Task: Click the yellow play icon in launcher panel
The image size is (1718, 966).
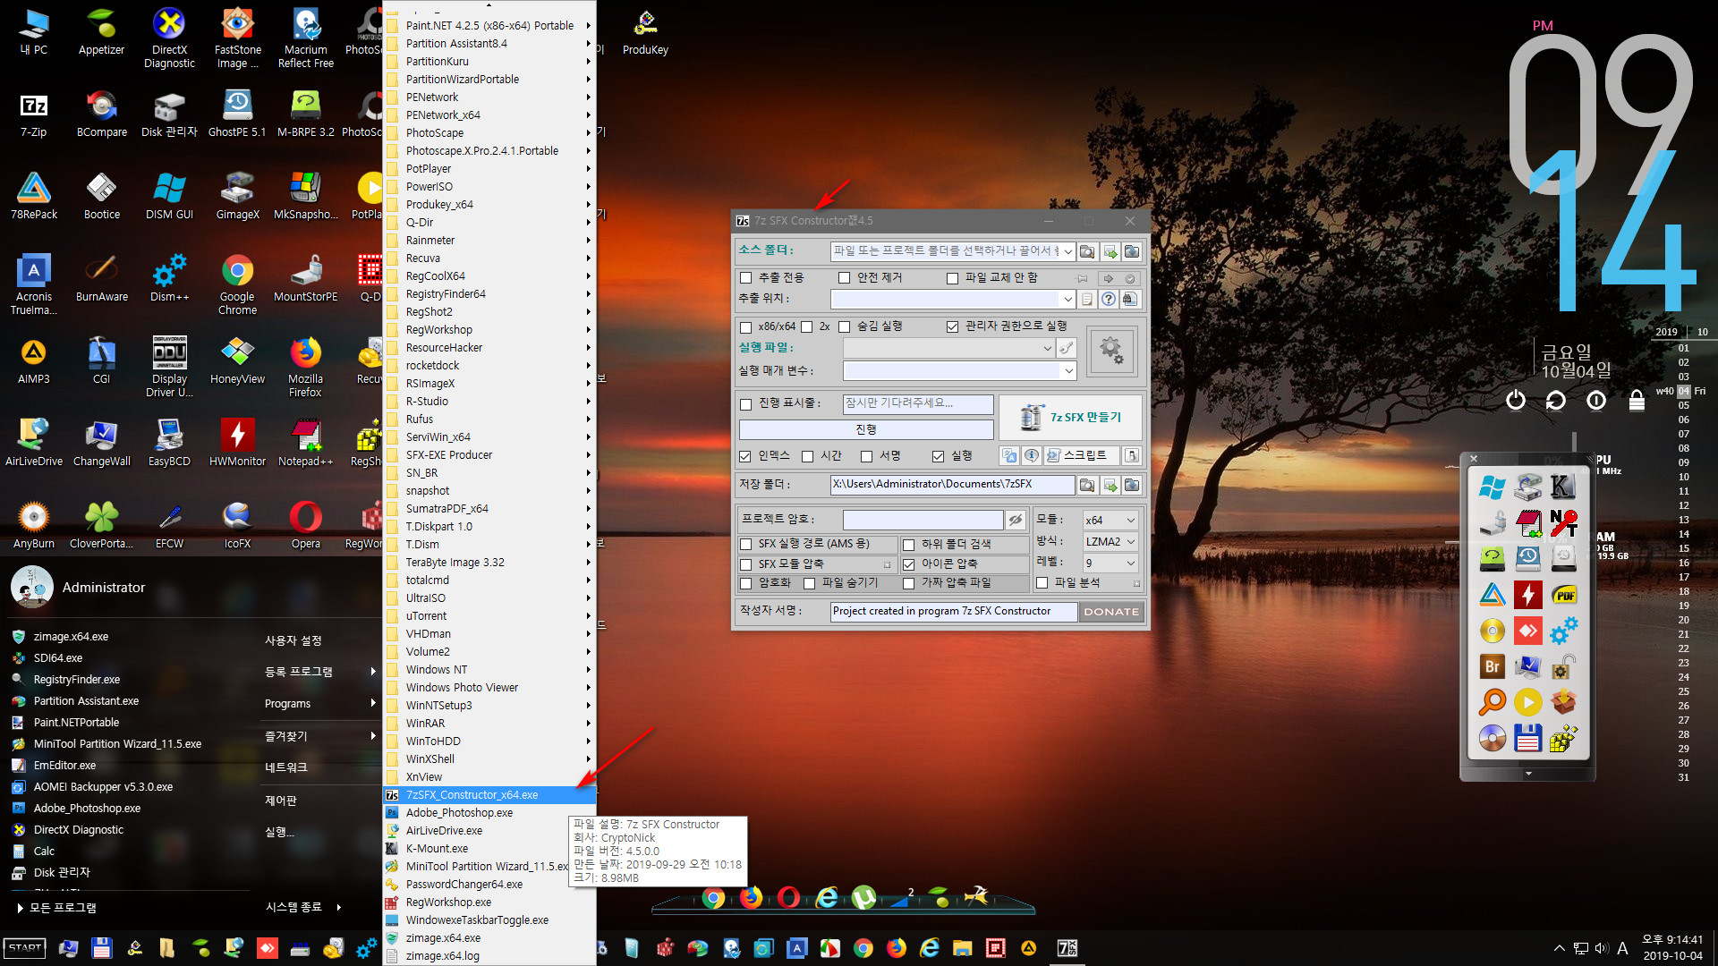Action: coord(1527,702)
